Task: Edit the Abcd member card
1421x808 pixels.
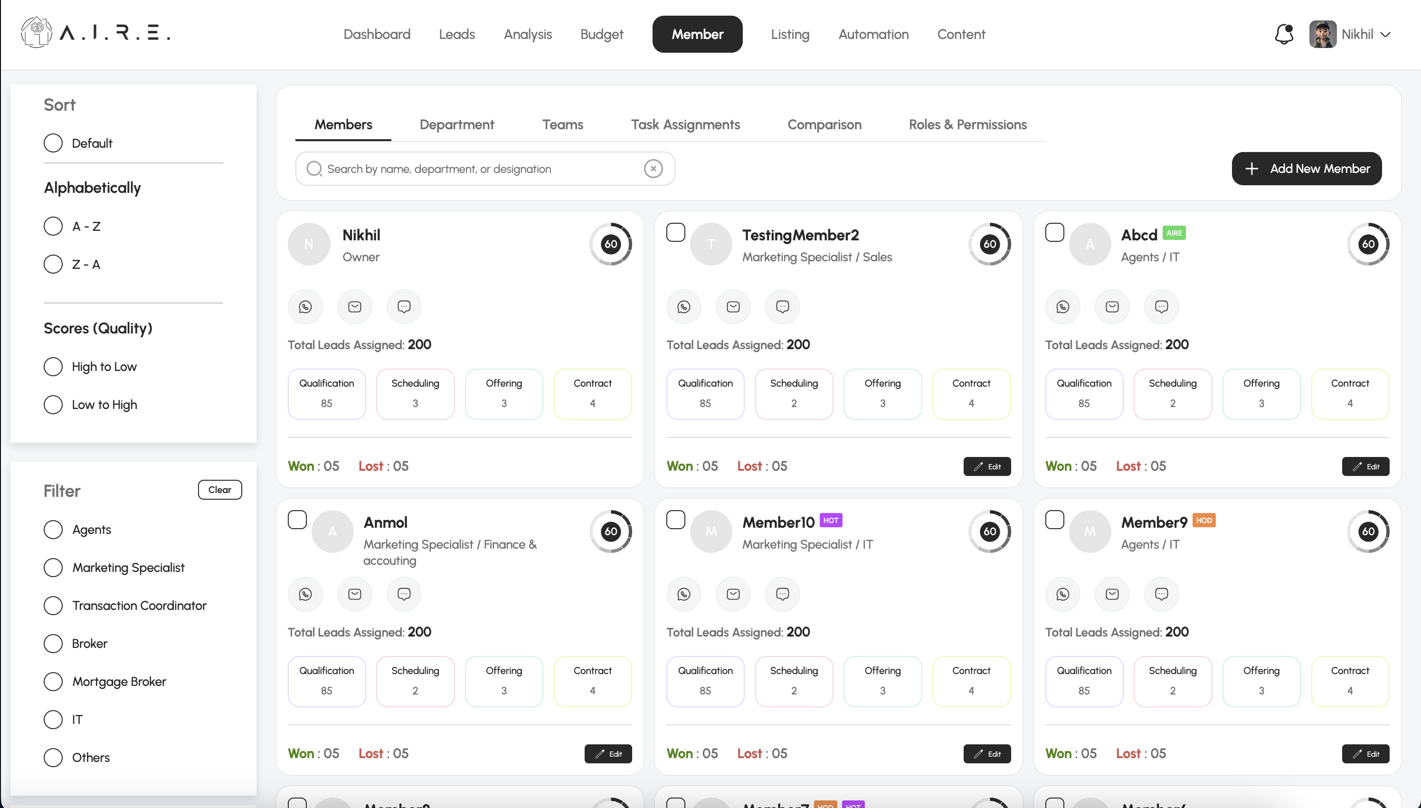Action: click(1365, 466)
